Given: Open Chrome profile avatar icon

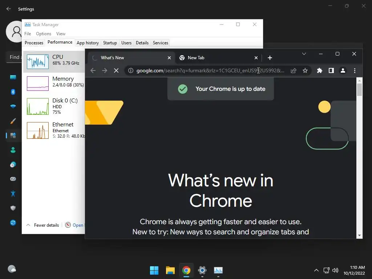Looking at the screenshot, I should [343, 70].
